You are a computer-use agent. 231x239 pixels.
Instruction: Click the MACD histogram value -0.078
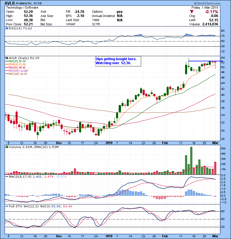61,177
